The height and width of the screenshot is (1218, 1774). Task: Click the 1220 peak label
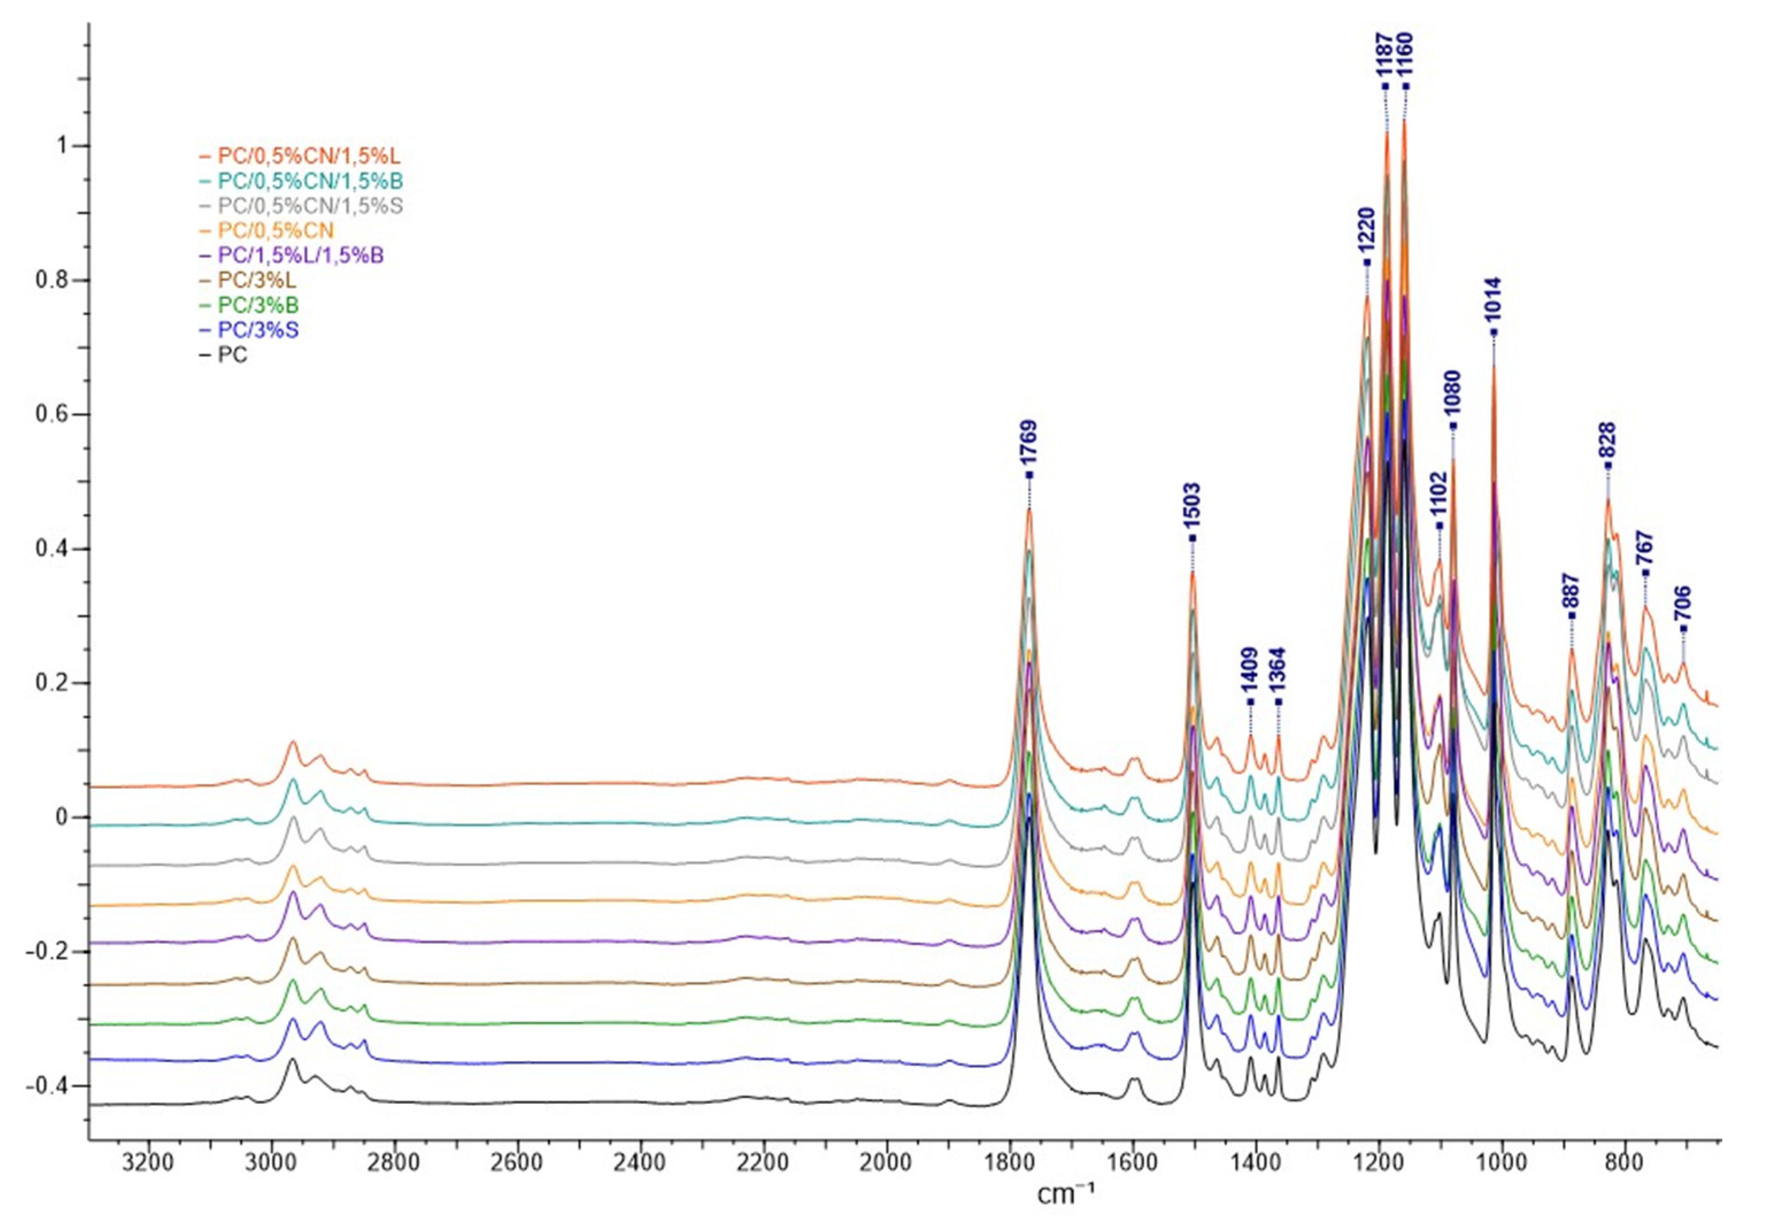pyautogui.click(x=1366, y=232)
